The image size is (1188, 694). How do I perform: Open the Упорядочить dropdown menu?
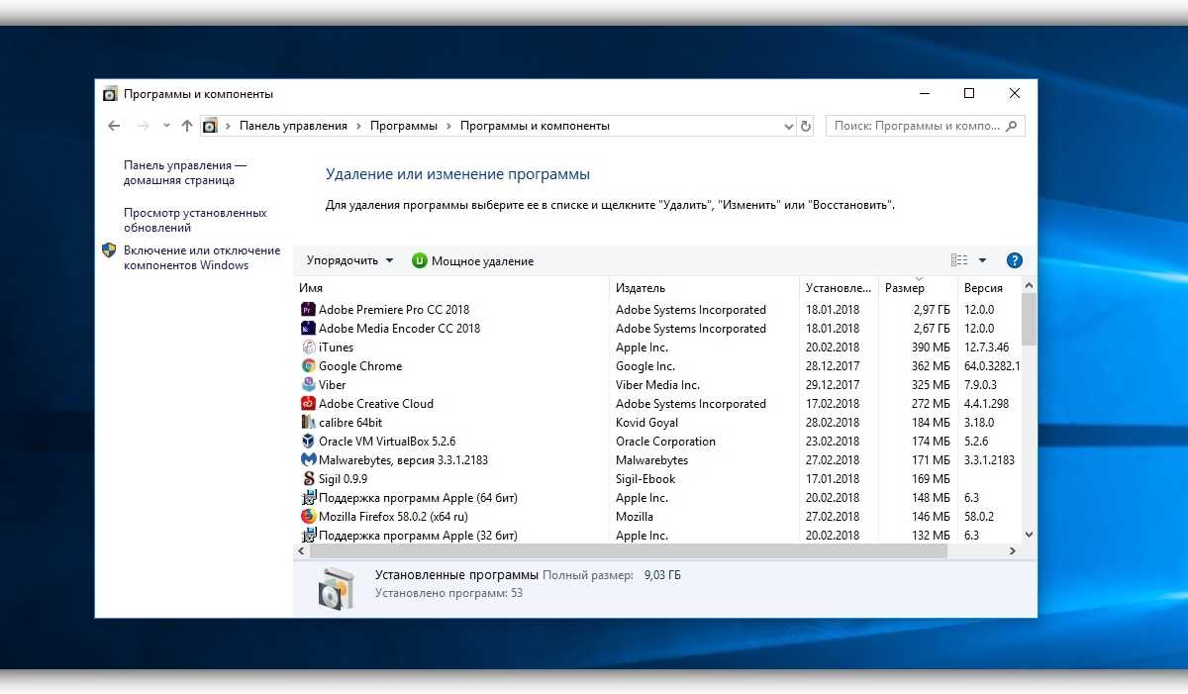click(x=349, y=261)
